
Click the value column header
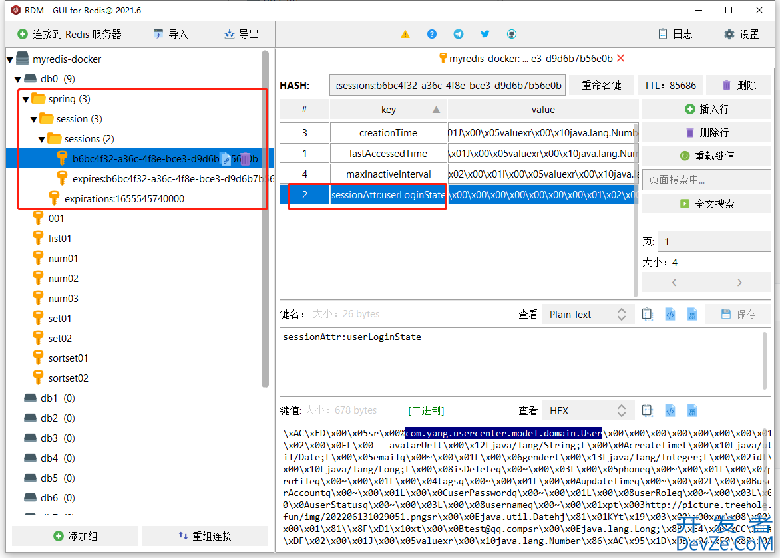click(542, 110)
